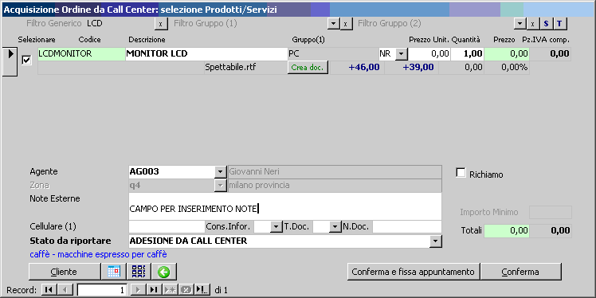Click the T button at top right

pos(559,24)
